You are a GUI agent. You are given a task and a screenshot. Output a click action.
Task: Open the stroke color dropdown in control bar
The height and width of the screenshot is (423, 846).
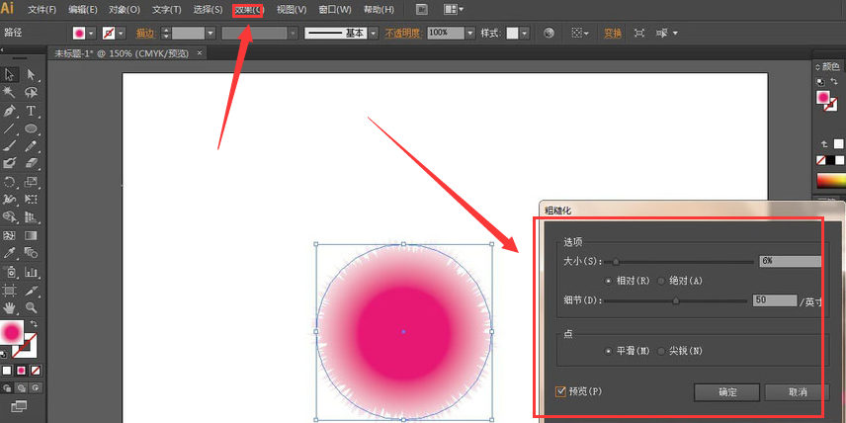(121, 34)
